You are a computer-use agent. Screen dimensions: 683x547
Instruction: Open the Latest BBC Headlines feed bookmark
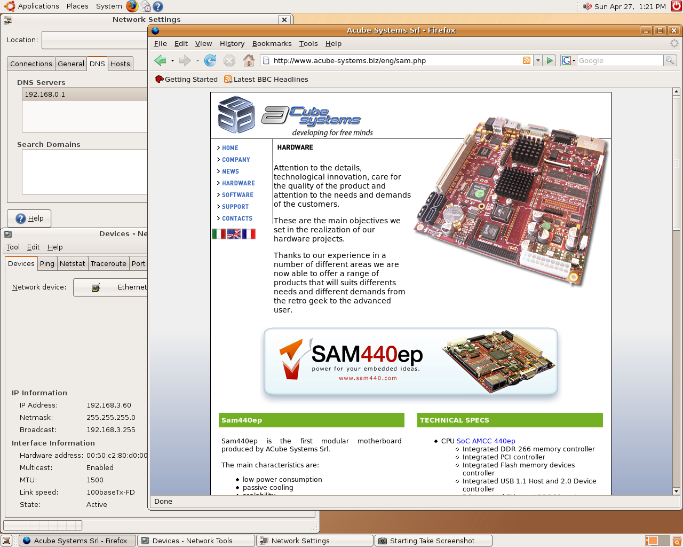[266, 79]
